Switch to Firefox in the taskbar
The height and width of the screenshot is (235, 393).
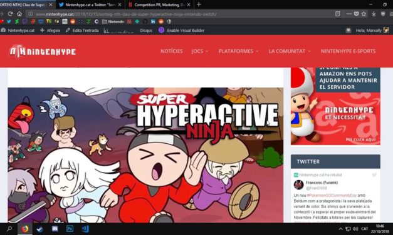[x=25, y=229]
